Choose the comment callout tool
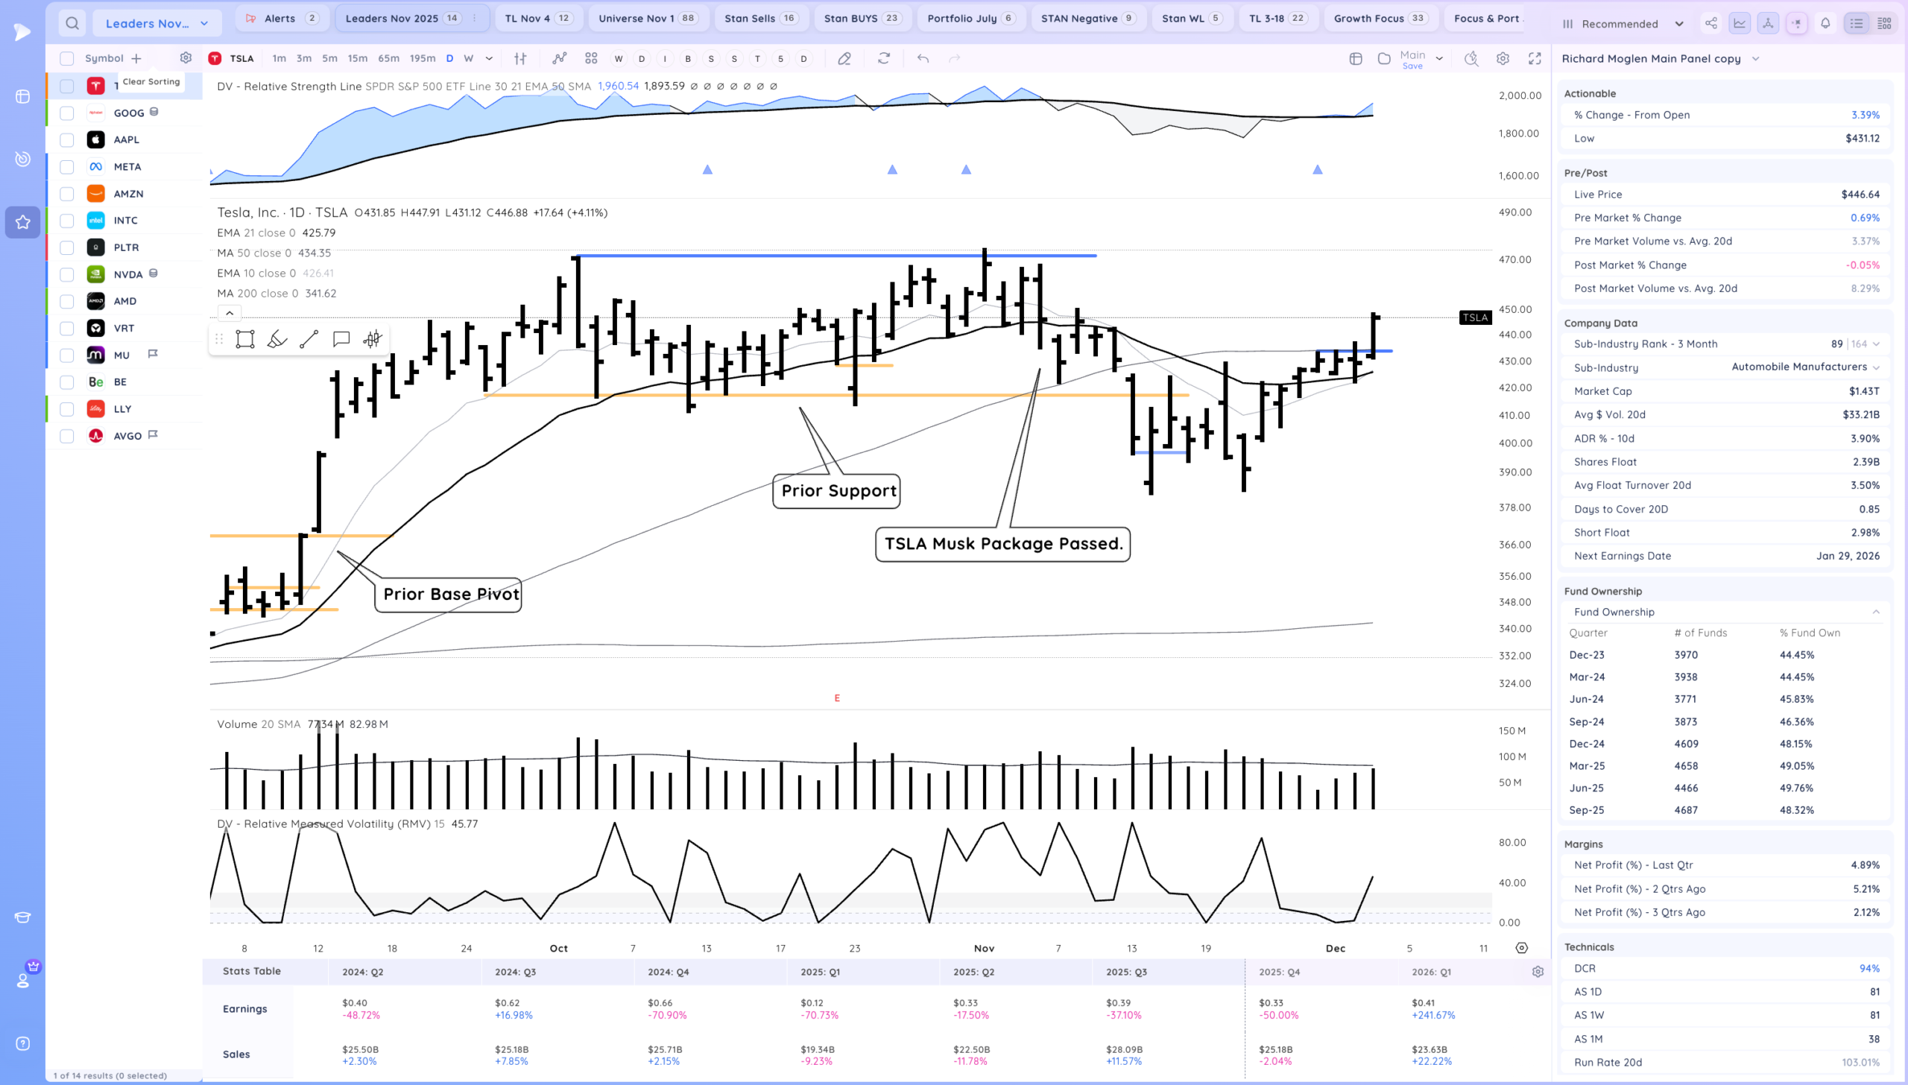This screenshot has width=1908, height=1085. pyautogui.click(x=341, y=339)
